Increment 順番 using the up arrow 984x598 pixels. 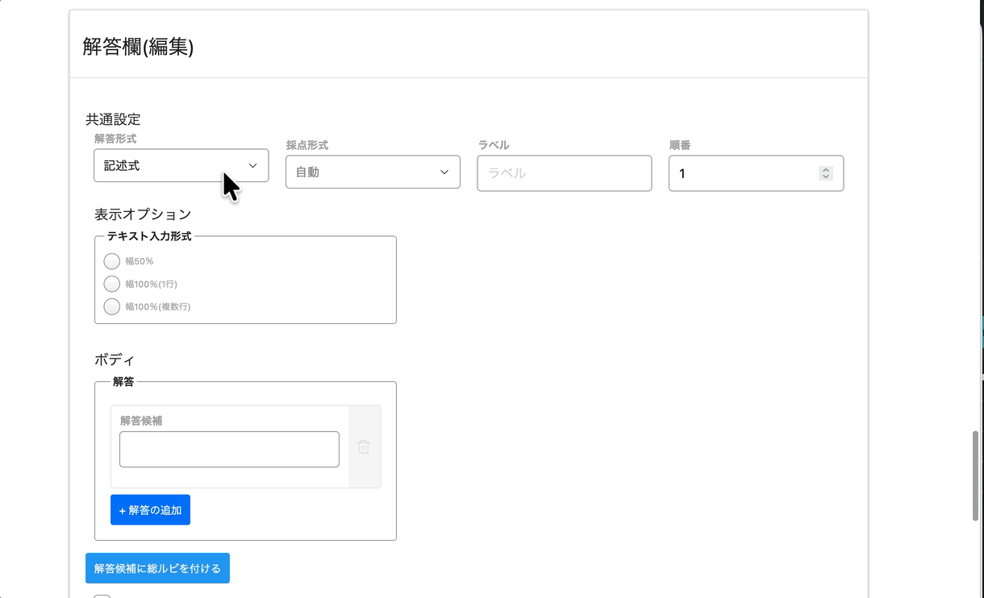tap(825, 168)
